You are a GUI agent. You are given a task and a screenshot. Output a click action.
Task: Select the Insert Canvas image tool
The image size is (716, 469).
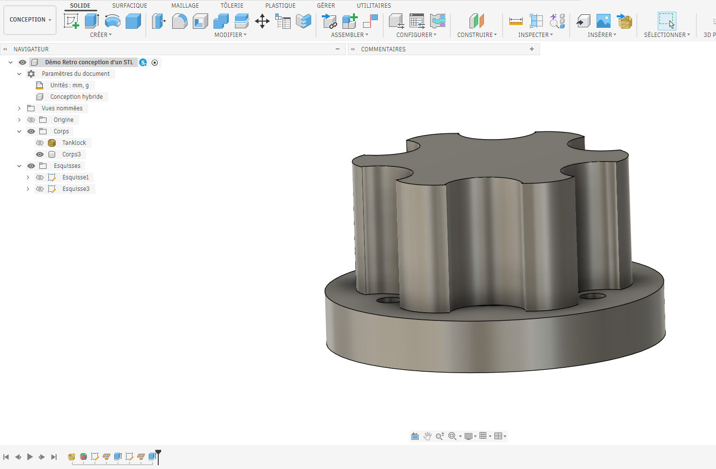603,21
